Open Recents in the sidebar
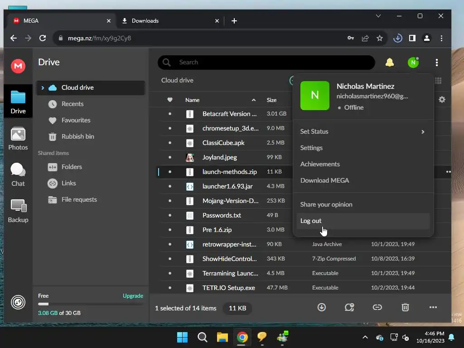The height and width of the screenshot is (348, 464). pyautogui.click(x=91, y=104)
